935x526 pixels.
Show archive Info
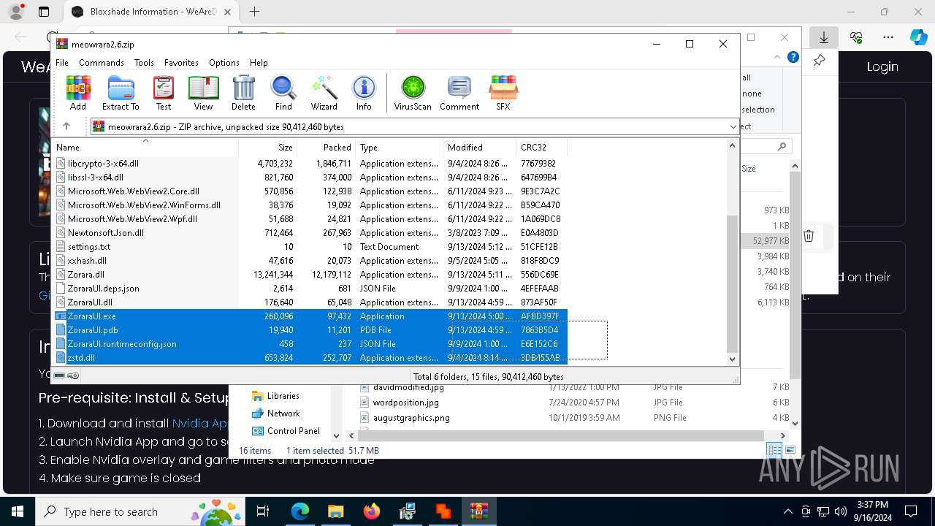[x=364, y=93]
